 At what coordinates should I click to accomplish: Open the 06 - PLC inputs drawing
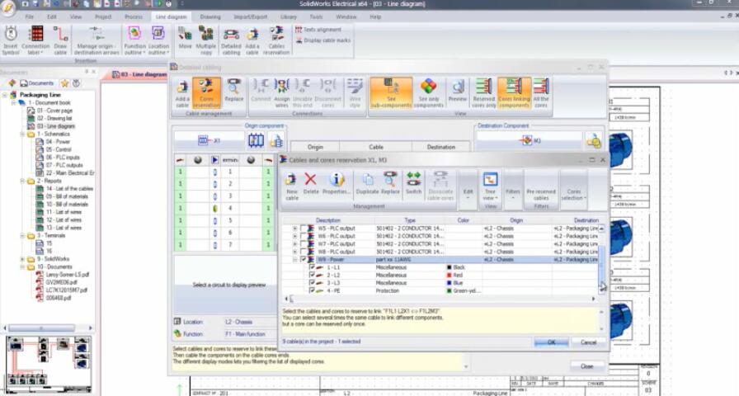pos(62,158)
